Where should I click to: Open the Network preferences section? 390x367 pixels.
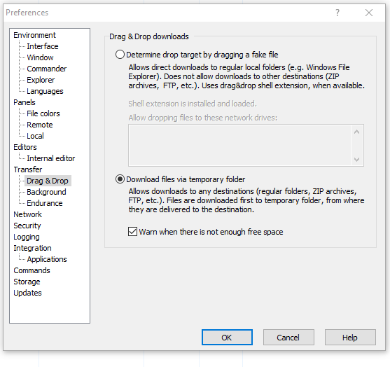point(27,214)
